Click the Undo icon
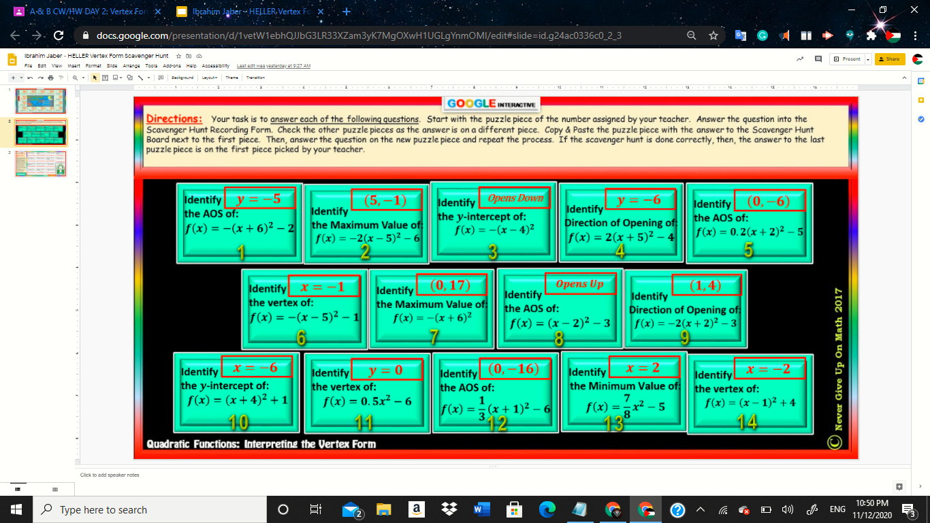 30,77
